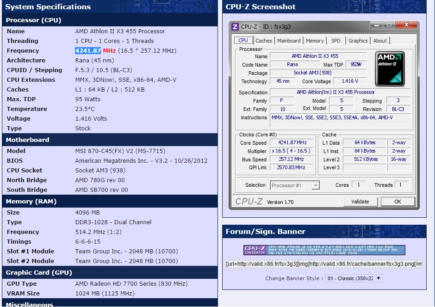Click the American Megatrends BIOS text
This screenshot has width=435, height=307.
141,161
